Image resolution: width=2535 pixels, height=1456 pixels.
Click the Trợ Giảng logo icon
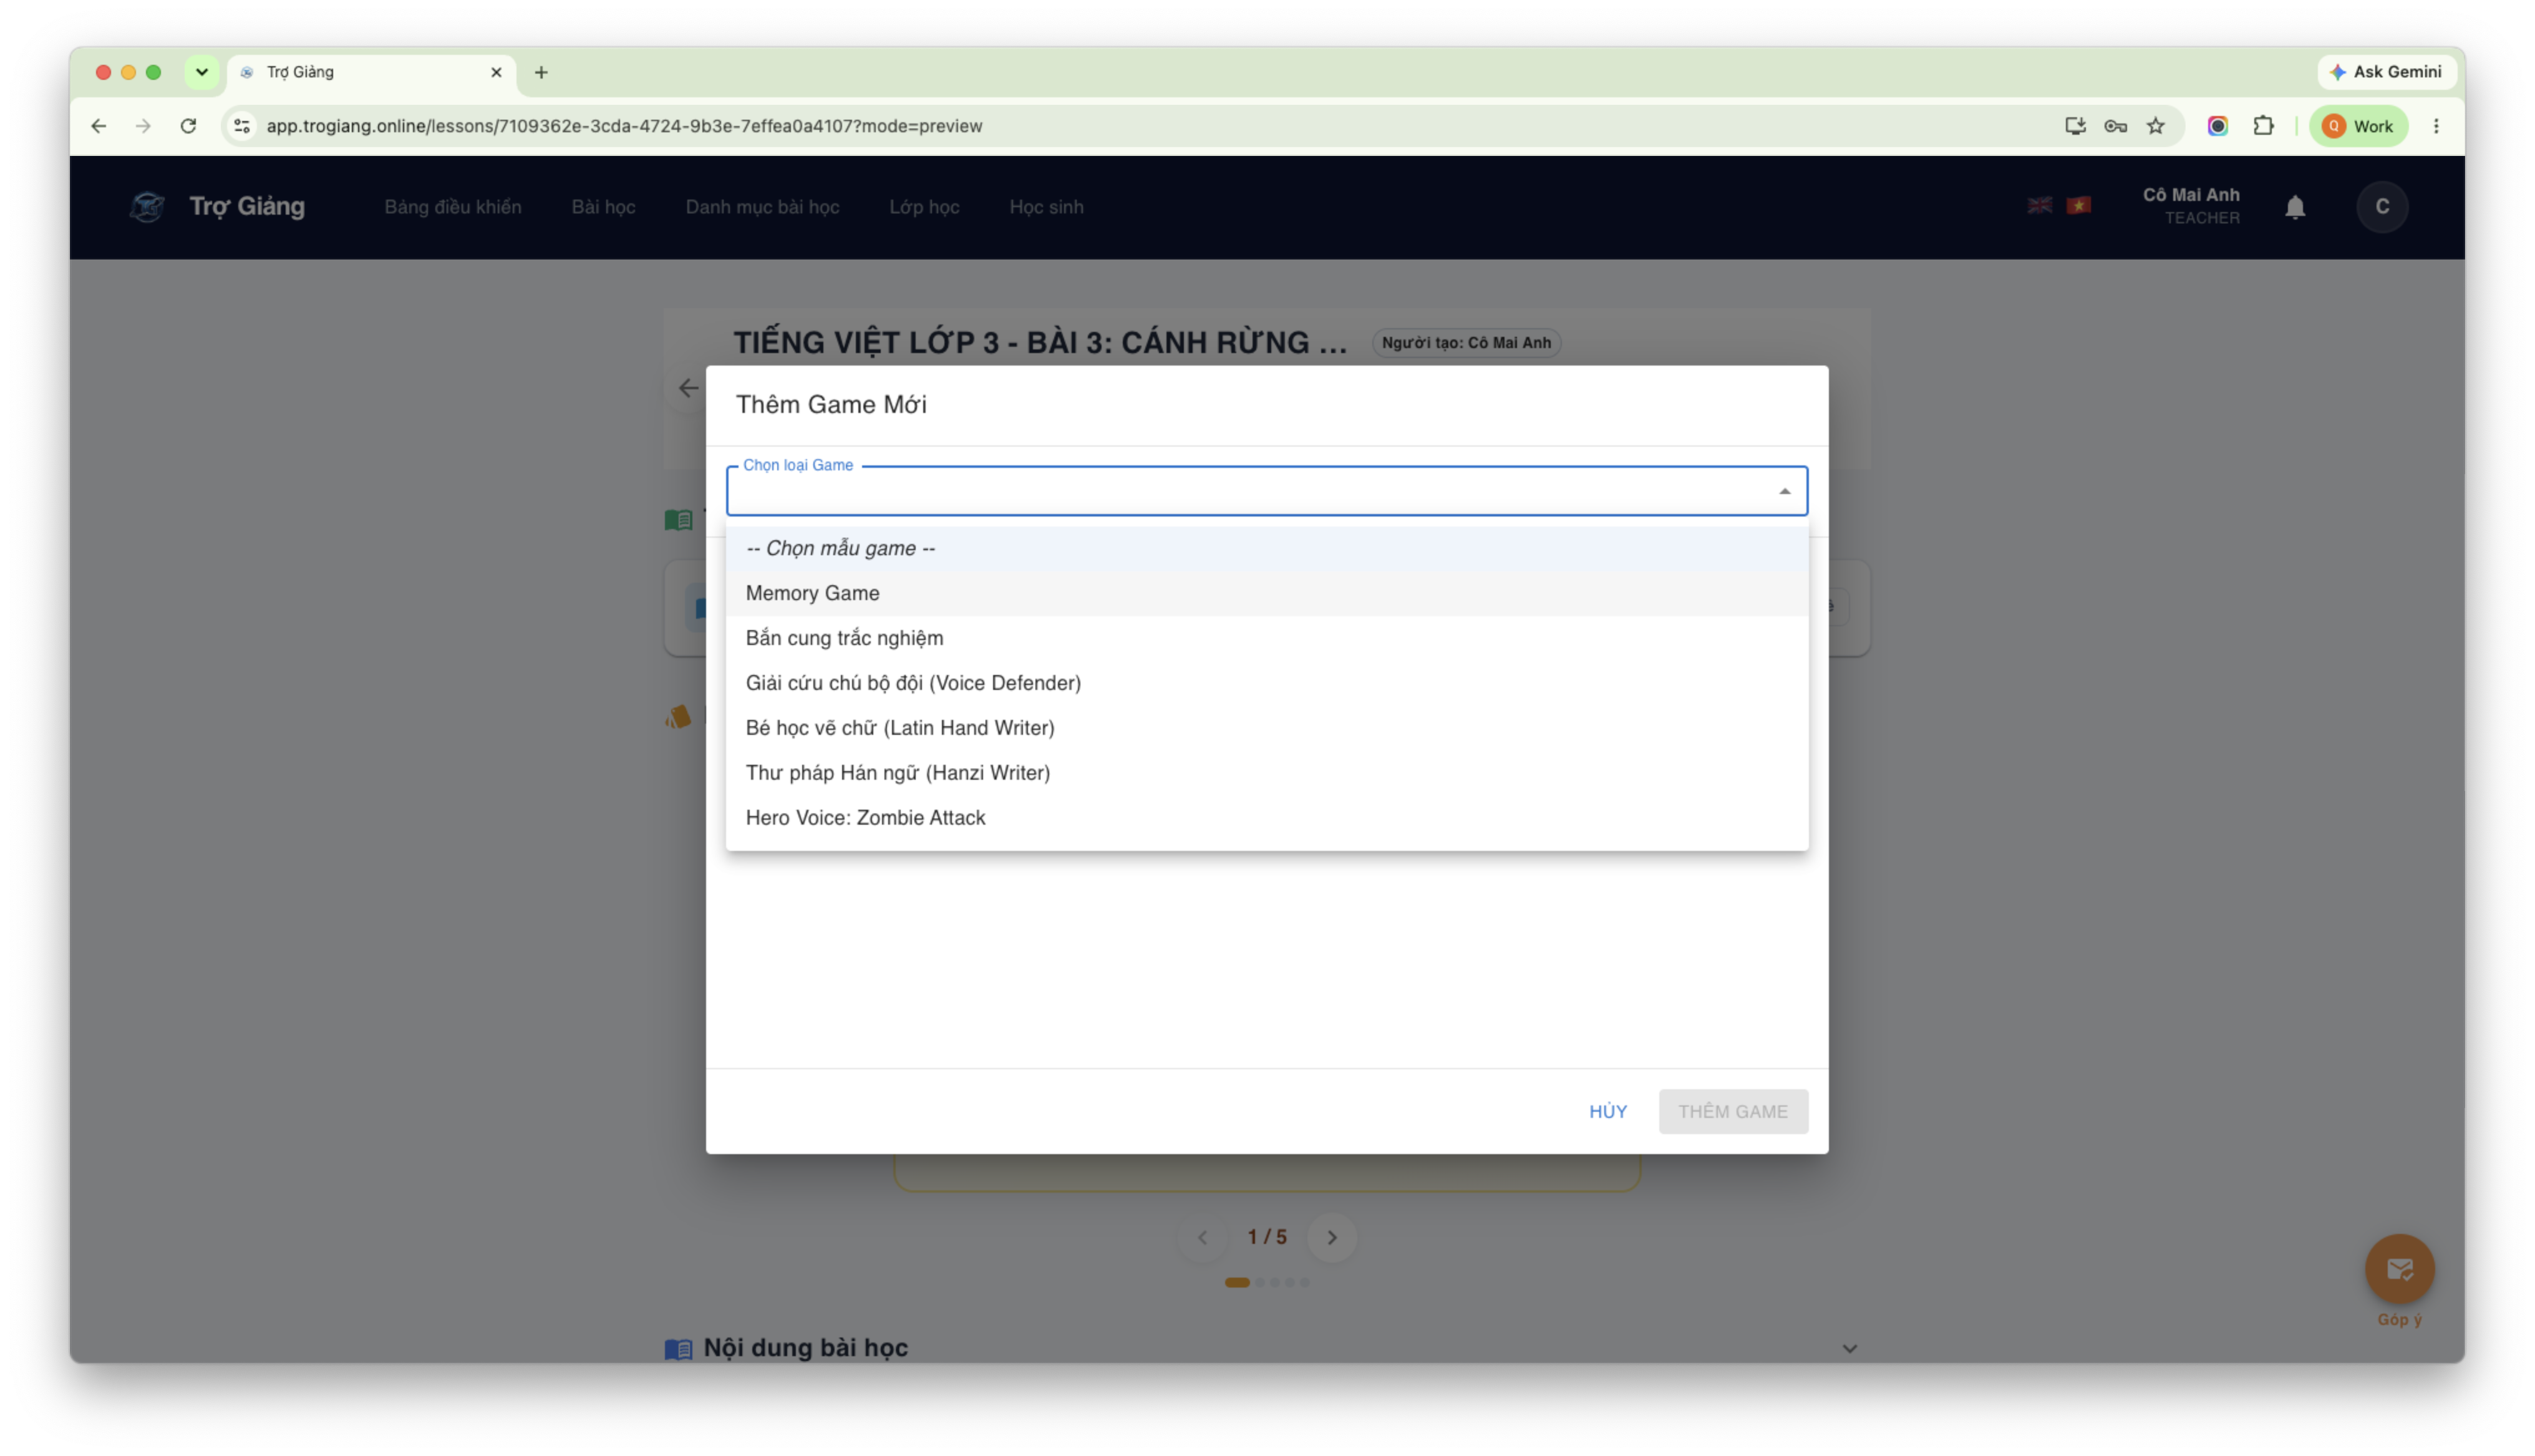pos(147,207)
